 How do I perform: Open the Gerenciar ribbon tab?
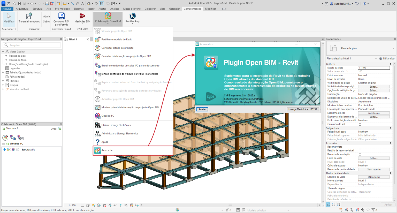pyautogui.click(x=174, y=9)
